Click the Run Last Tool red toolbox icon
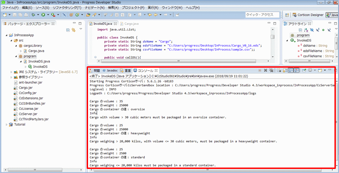 tap(53, 15)
